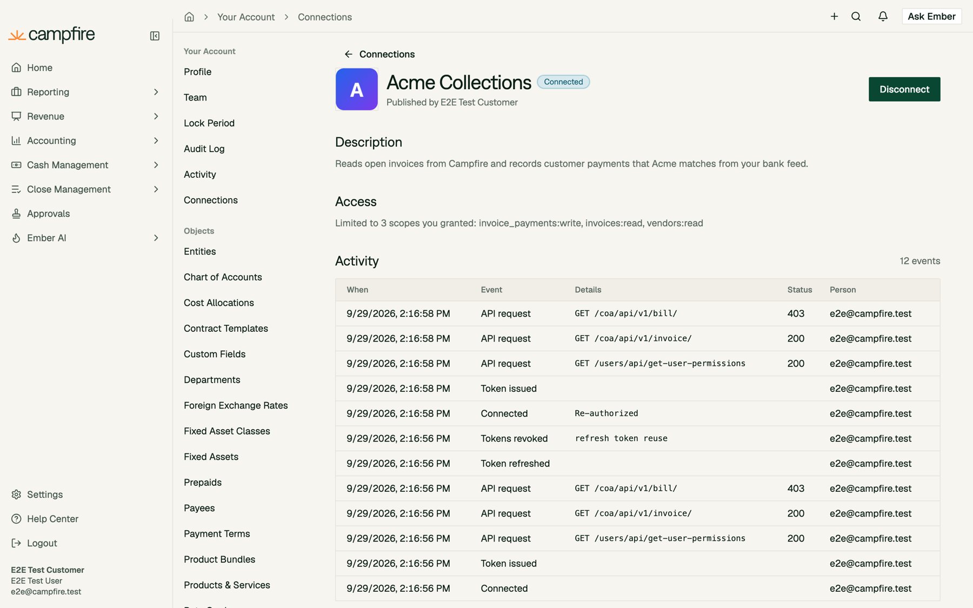Click the home breadcrumb icon
The height and width of the screenshot is (608, 973).
tap(189, 17)
